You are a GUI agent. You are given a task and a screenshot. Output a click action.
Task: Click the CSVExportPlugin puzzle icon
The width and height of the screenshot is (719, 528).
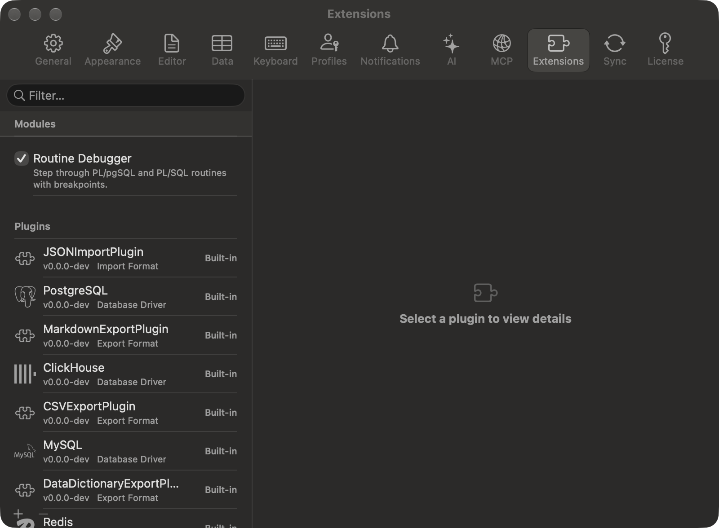click(x=25, y=413)
